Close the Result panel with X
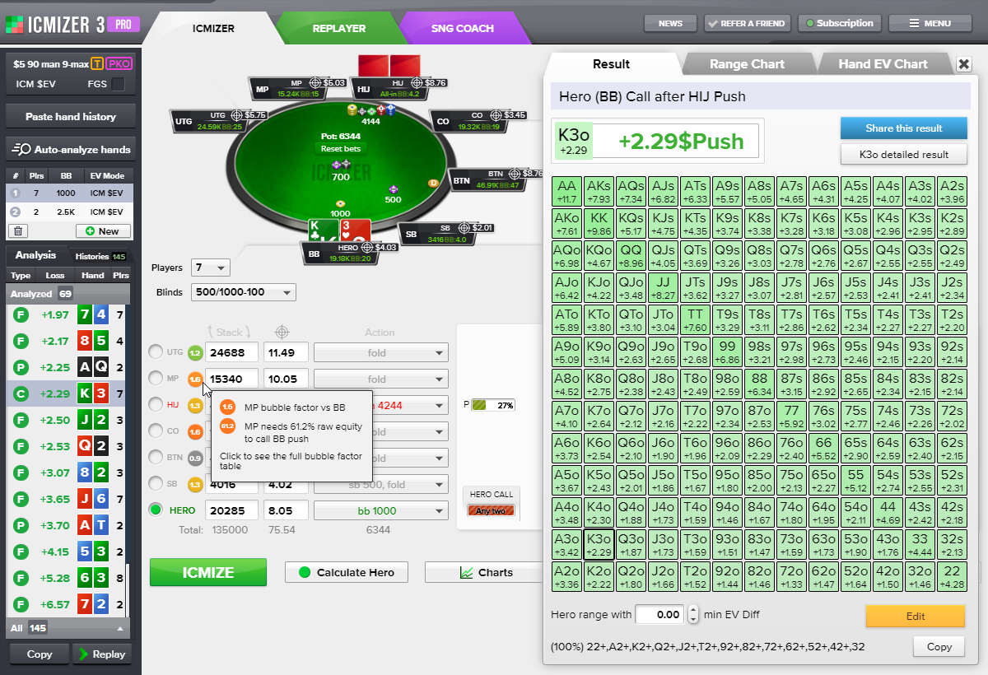This screenshot has width=988, height=675. [x=964, y=64]
